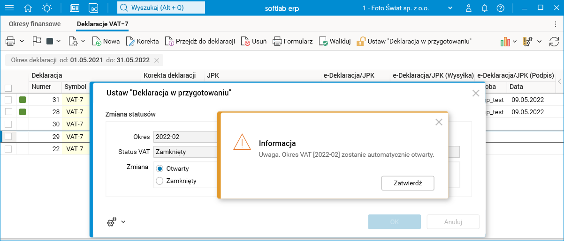Select the Zamknięty radio button

point(160,181)
